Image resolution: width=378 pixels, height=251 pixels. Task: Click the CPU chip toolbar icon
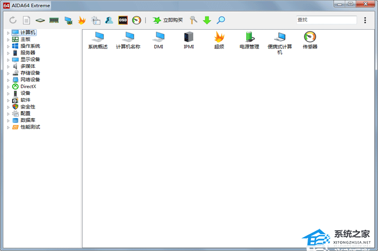(40, 20)
